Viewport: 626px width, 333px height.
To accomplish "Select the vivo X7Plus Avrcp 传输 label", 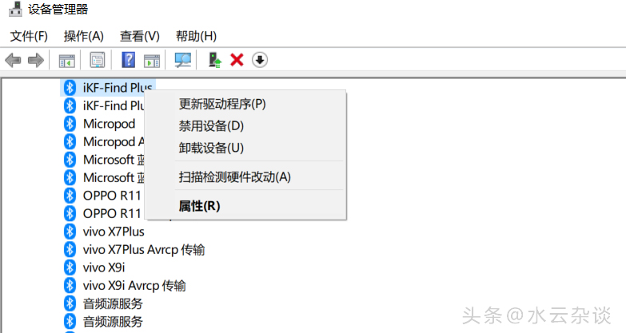I will [x=144, y=250].
